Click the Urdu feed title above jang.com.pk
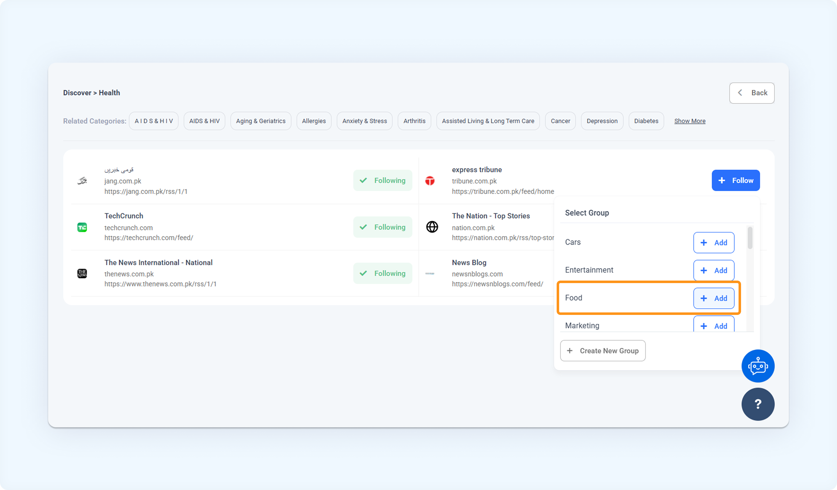 point(119,170)
